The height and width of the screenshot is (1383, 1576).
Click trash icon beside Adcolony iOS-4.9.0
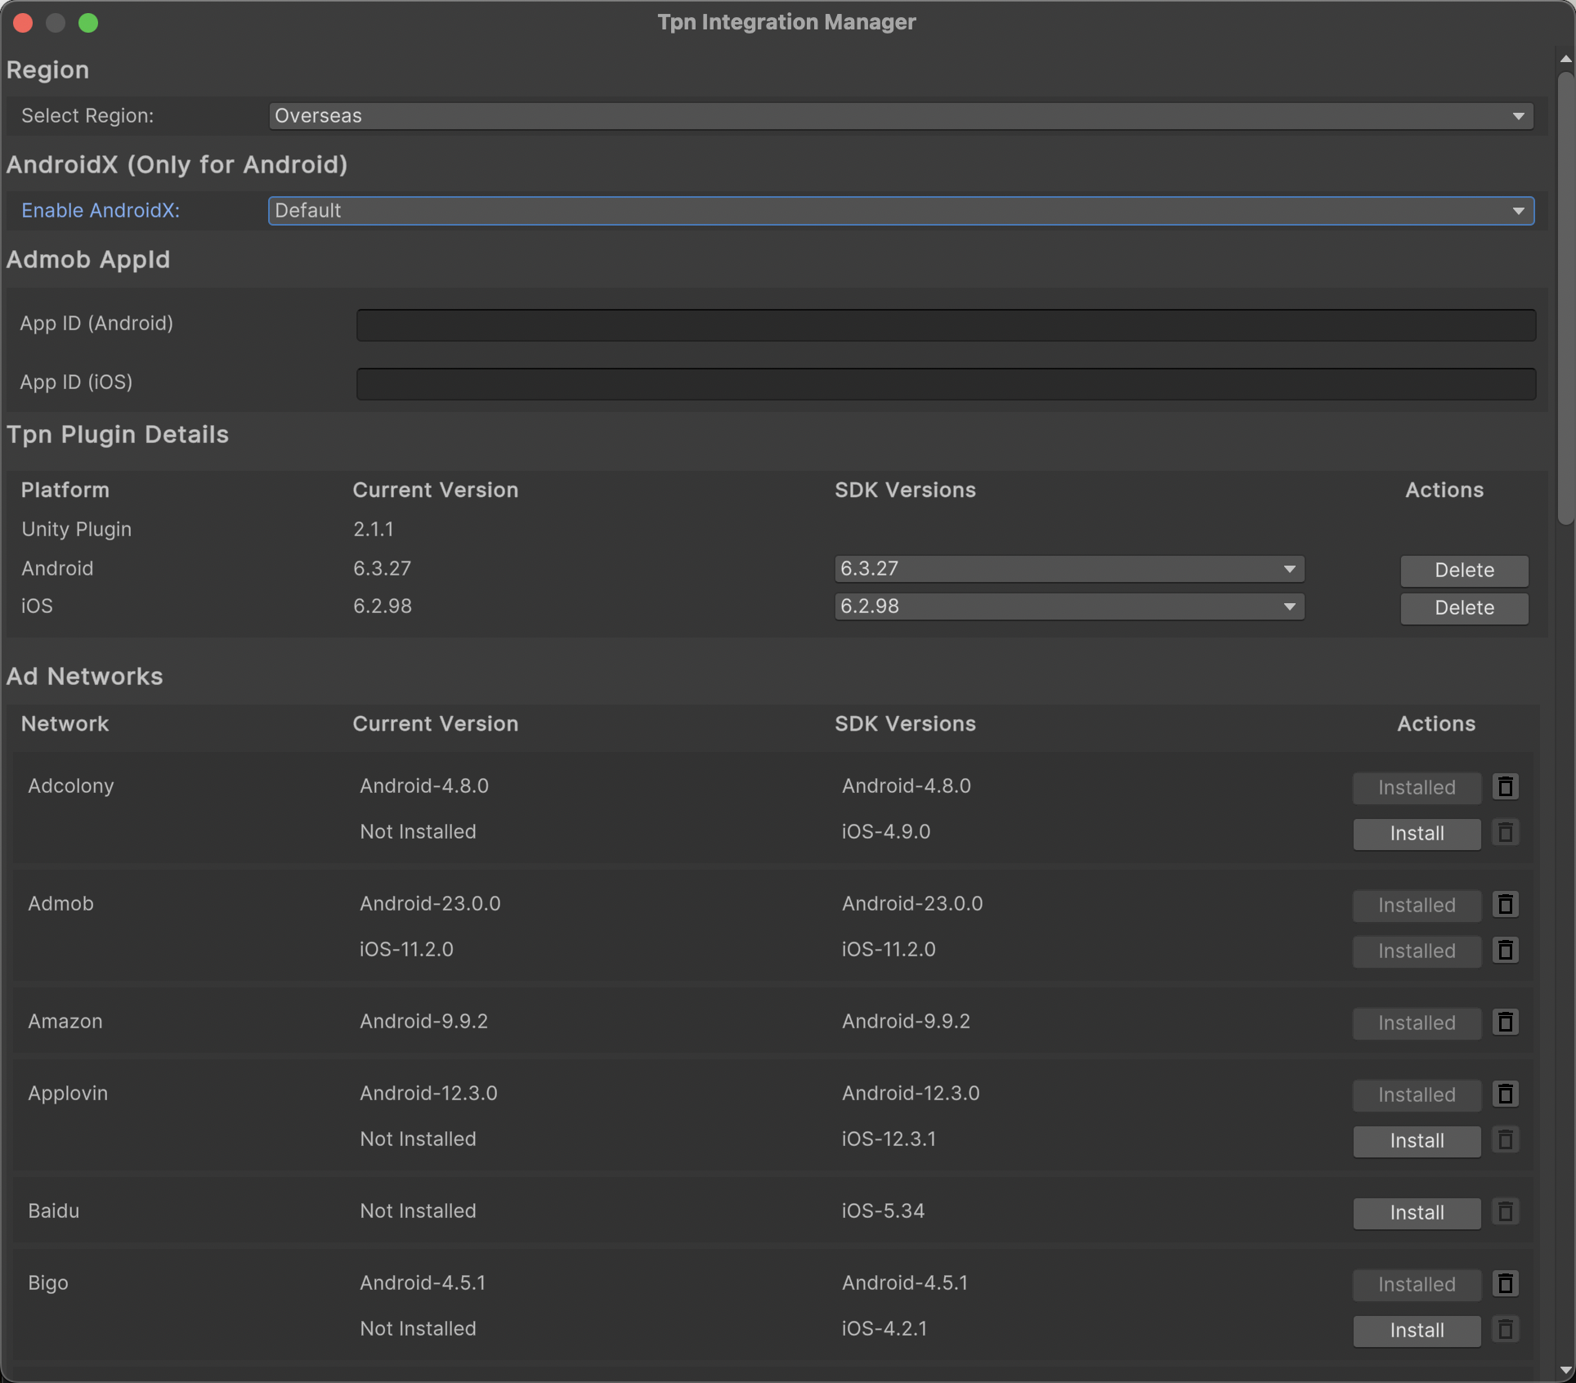tap(1505, 832)
